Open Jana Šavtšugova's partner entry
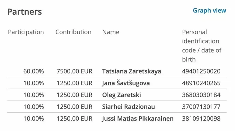Viewport: 235px width, 131px height. 126,83
